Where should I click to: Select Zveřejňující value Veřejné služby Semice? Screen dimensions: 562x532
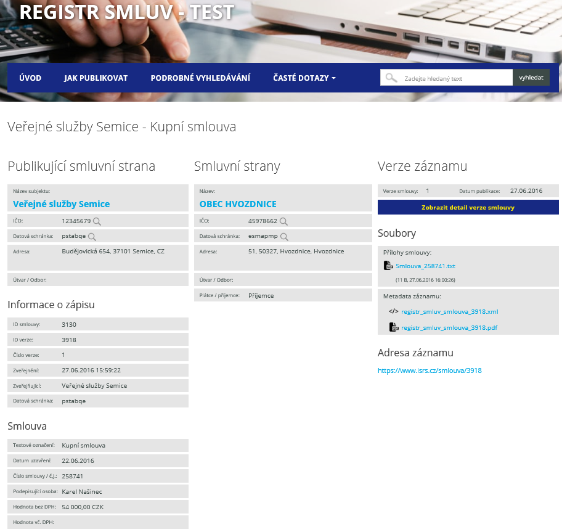pyautogui.click(x=94, y=386)
